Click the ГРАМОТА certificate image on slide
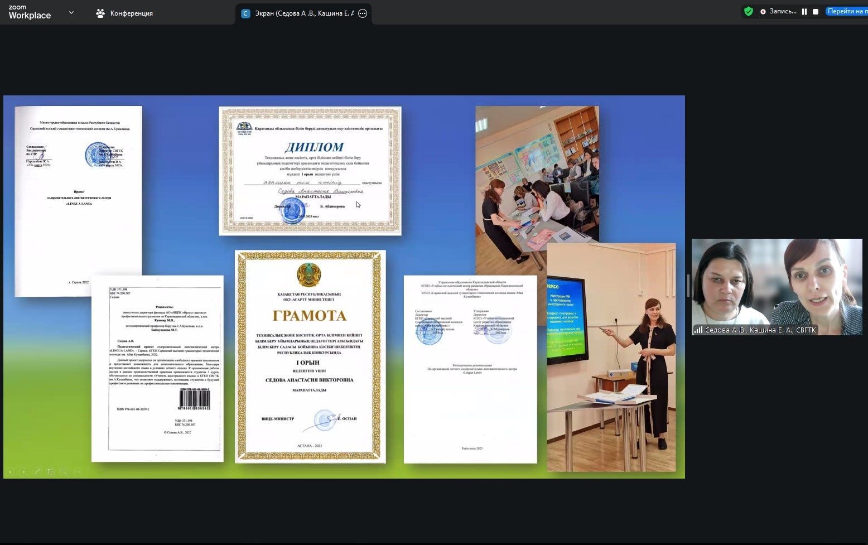Viewport: 868px width, 545px height. (x=310, y=356)
